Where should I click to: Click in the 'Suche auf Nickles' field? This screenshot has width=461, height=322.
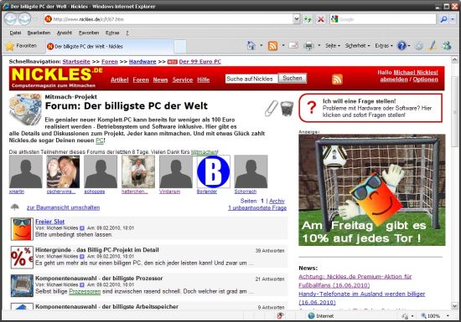[251, 79]
